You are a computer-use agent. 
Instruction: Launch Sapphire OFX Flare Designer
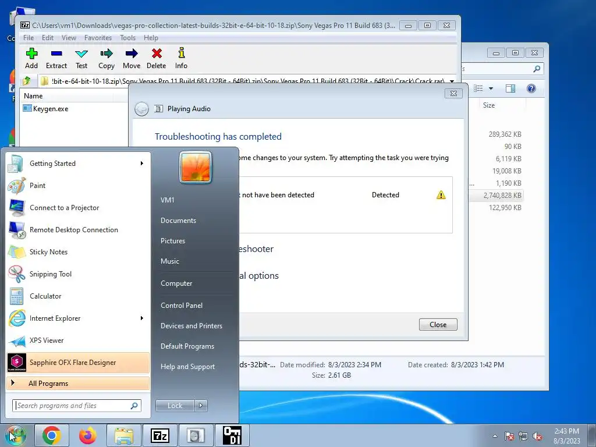click(x=78, y=362)
